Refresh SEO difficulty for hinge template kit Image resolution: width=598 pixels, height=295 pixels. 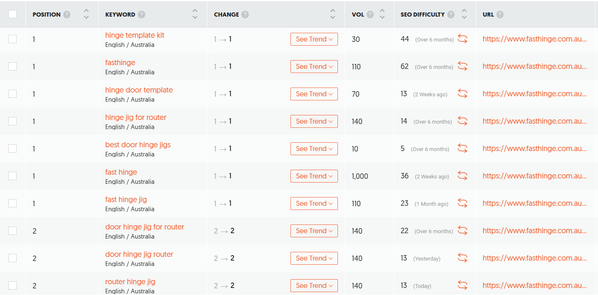pyautogui.click(x=462, y=39)
